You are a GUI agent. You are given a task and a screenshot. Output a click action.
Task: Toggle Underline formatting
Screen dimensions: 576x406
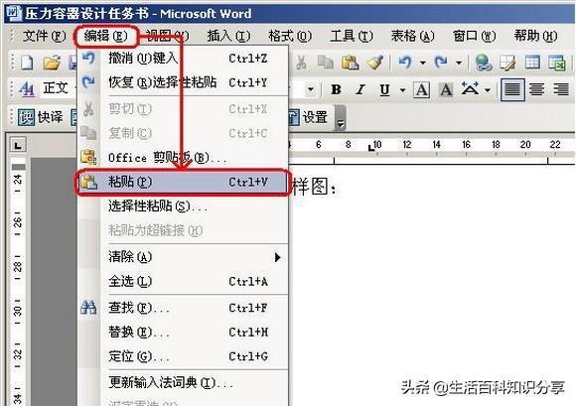point(384,89)
